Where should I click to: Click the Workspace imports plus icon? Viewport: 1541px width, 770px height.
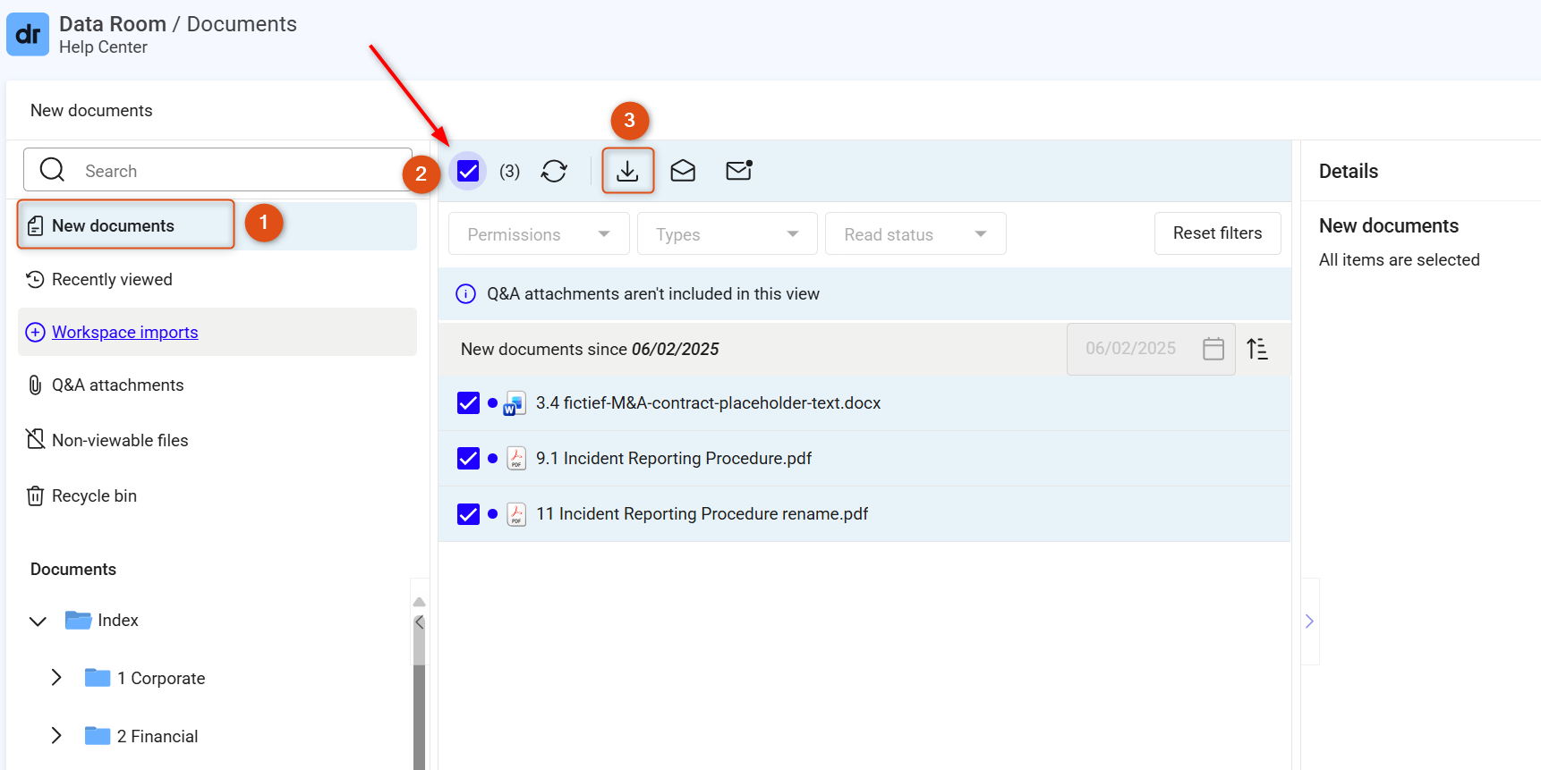pyautogui.click(x=35, y=332)
